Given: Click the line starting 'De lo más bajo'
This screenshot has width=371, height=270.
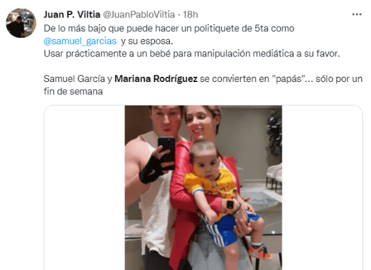Looking at the screenshot, I should pyautogui.click(x=169, y=29).
